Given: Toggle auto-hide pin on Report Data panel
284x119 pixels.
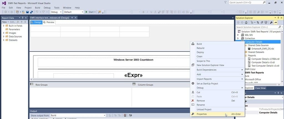Looking at the screenshot, I should point(23,18).
